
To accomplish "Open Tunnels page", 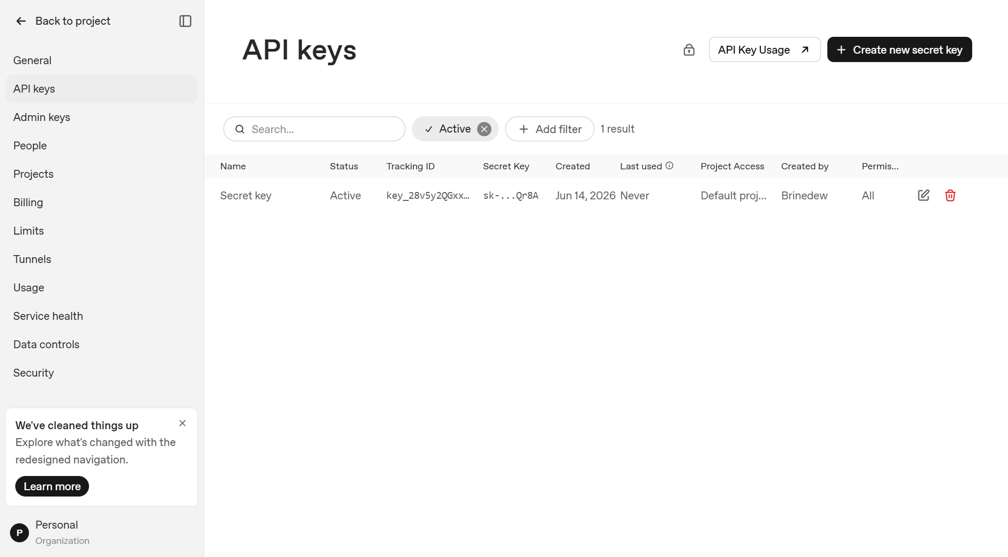I will (102, 259).
